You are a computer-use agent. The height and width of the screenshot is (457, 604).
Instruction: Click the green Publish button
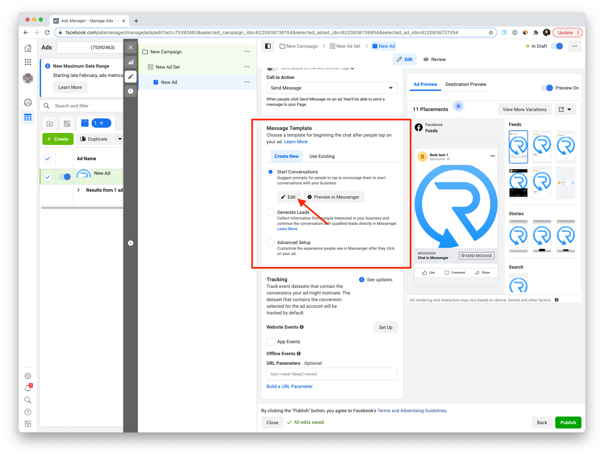tap(568, 423)
